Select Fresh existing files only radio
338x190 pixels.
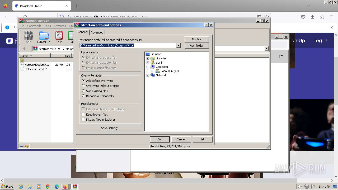[99, 68]
